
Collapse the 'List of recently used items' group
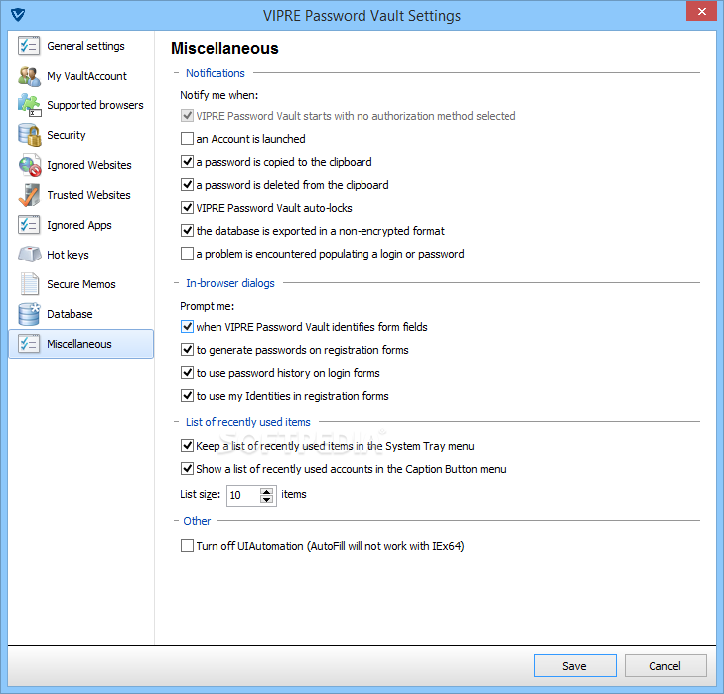click(x=176, y=422)
